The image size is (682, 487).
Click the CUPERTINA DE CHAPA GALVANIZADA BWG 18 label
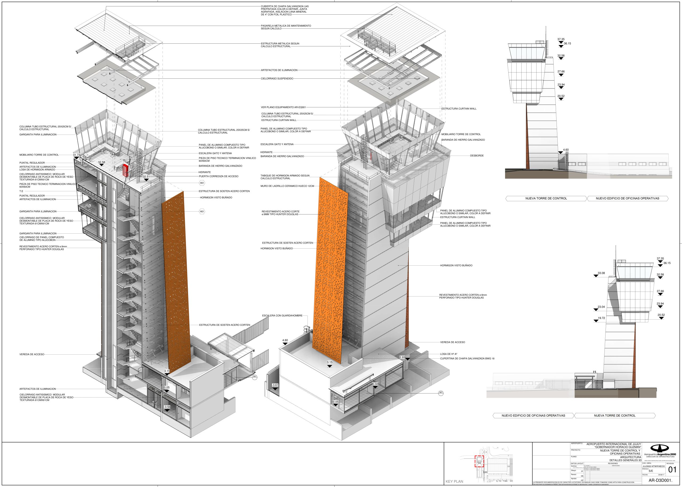click(467, 359)
